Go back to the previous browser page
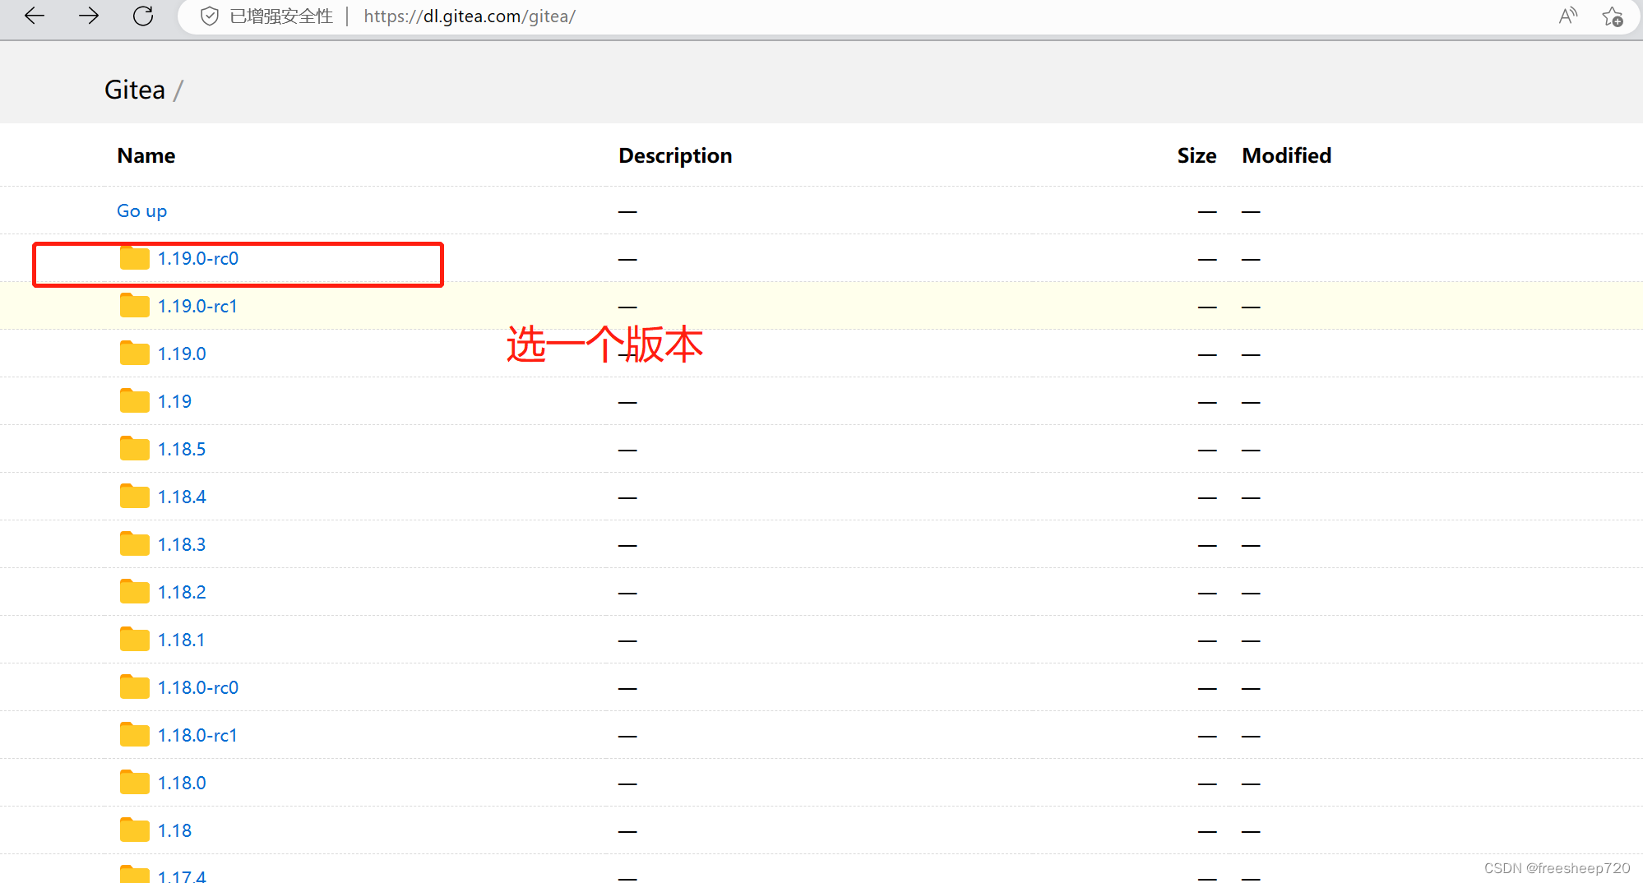1643x883 pixels. (35, 16)
